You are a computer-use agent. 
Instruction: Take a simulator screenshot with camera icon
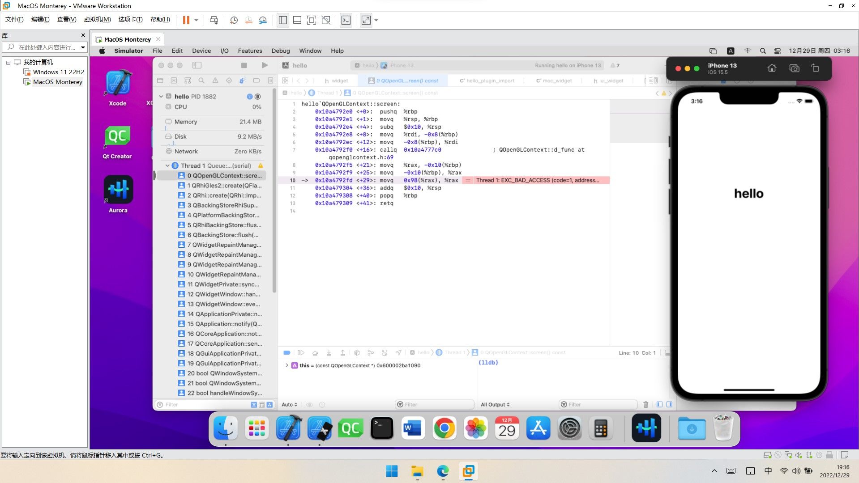(x=794, y=68)
